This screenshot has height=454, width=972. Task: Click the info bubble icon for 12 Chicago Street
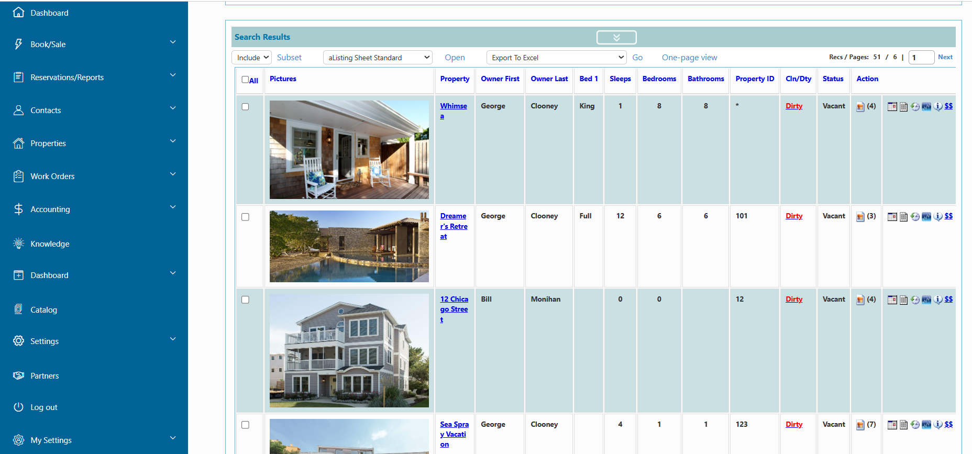pos(938,300)
